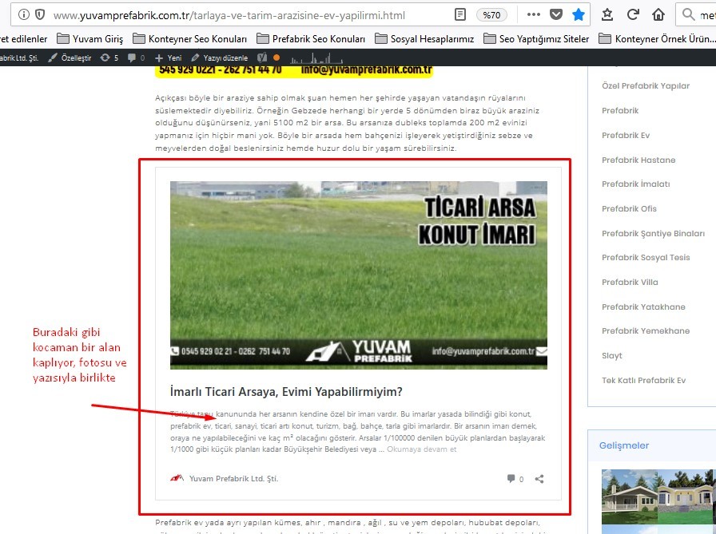
Task: Click Yuvam Prefabrik Ltd. Şti. author link
Action: pyautogui.click(x=233, y=478)
